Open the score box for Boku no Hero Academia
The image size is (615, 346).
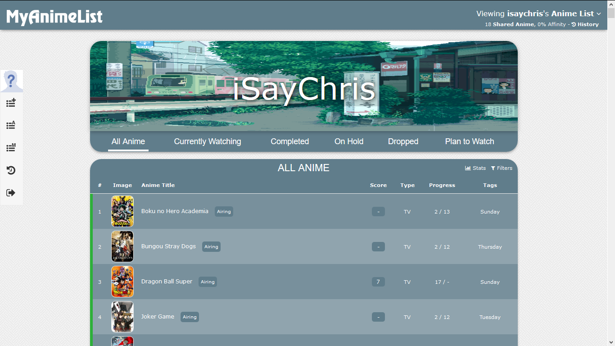[x=378, y=212]
